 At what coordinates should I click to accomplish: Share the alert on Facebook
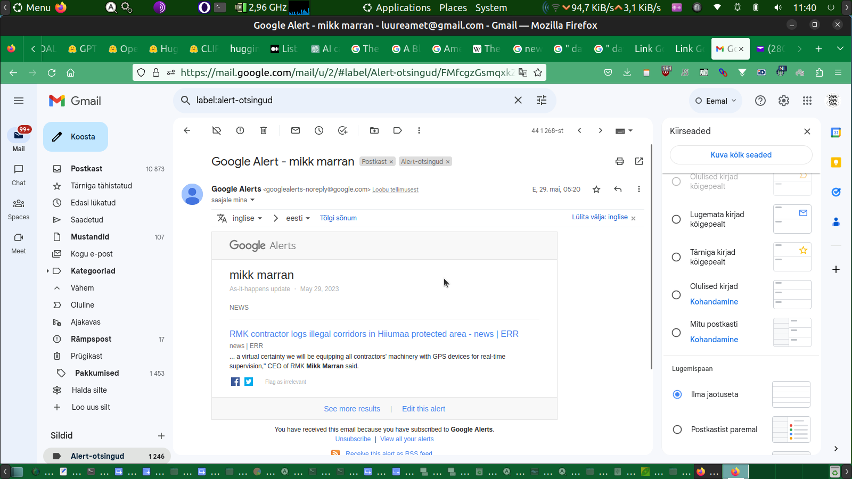point(235,382)
